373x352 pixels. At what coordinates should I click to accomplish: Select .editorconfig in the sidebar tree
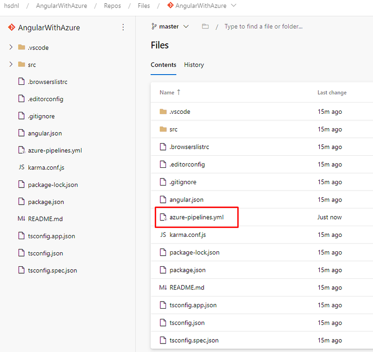[45, 99]
